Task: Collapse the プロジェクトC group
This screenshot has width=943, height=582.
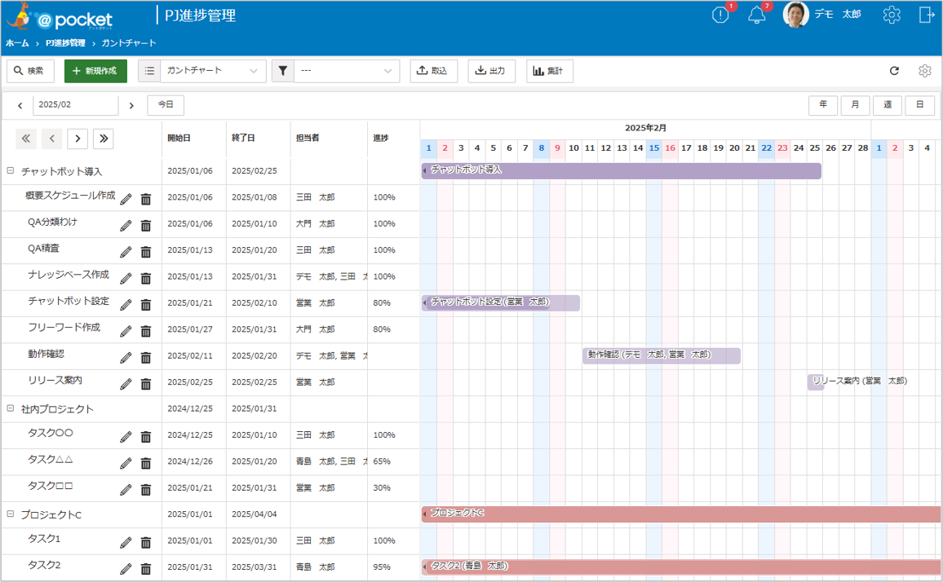Action: point(11,514)
